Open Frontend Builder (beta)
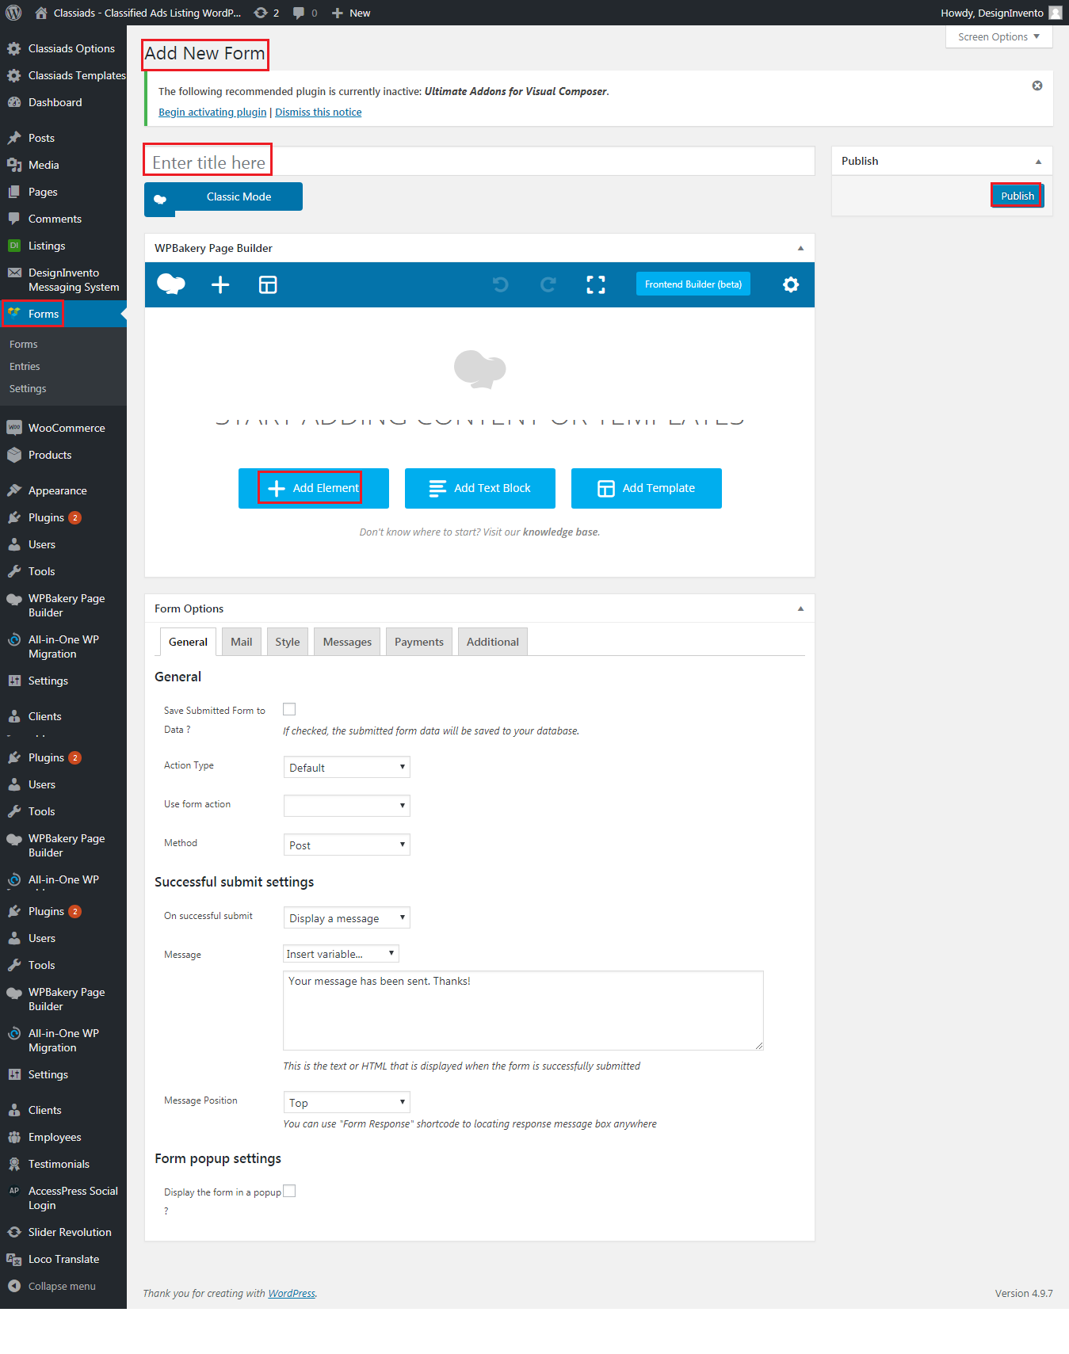This screenshot has width=1069, height=1354. (x=693, y=284)
